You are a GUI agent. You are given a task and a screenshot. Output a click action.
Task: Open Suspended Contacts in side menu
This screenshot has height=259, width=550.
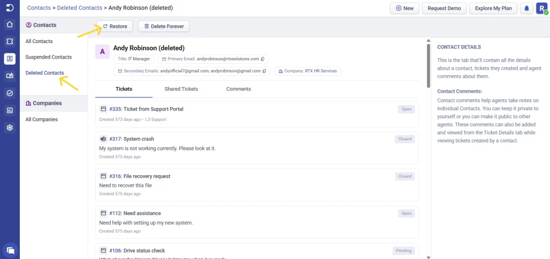pos(48,57)
